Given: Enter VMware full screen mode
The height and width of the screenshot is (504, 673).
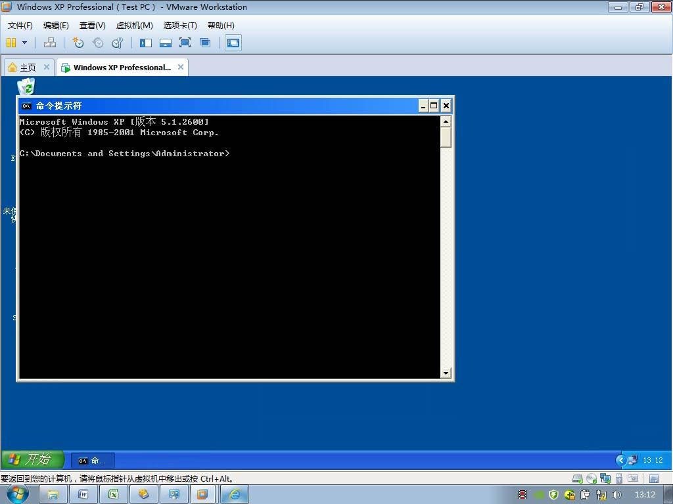Looking at the screenshot, I should (185, 43).
